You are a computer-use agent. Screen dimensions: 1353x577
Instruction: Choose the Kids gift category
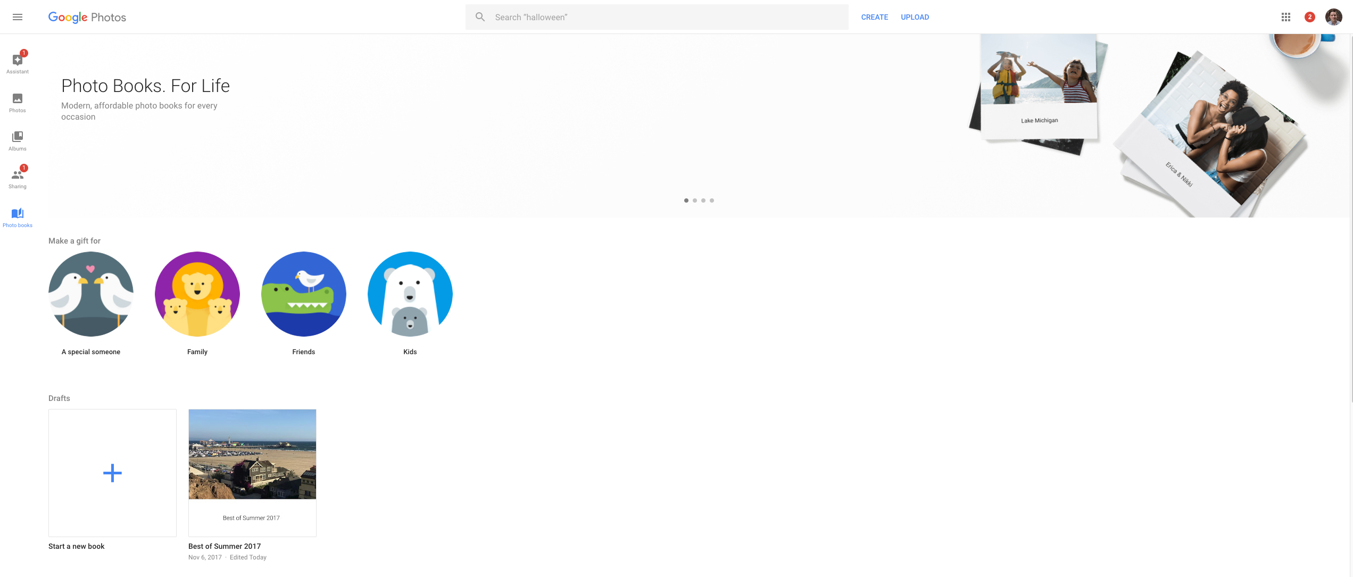[410, 294]
